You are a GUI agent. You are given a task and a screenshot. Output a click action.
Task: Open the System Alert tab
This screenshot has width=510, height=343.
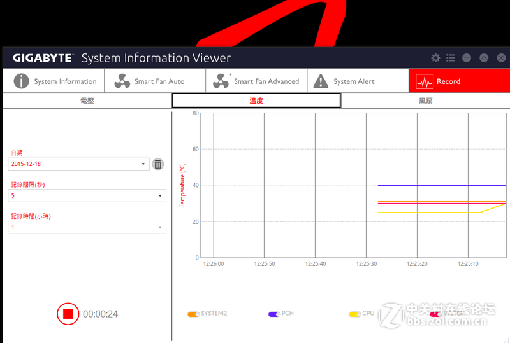(x=358, y=81)
